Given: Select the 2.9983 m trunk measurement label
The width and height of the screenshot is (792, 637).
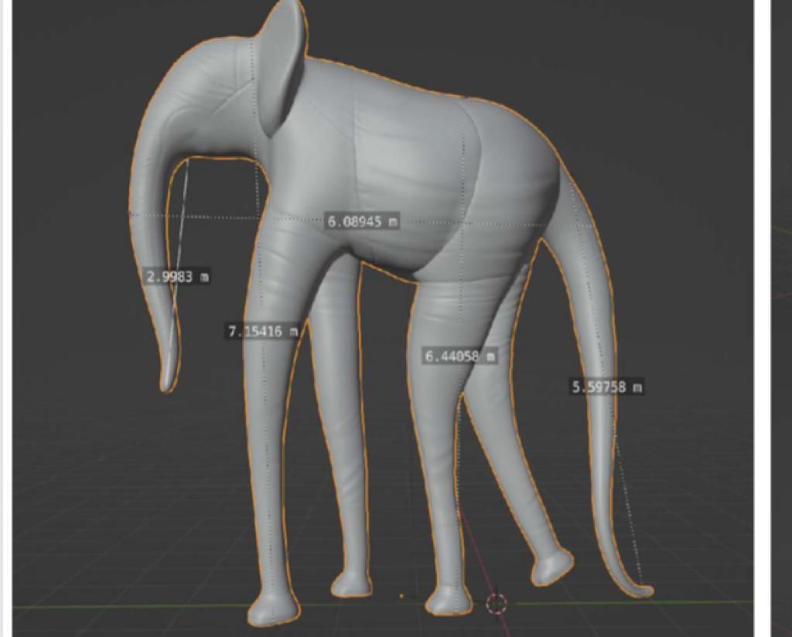Looking at the screenshot, I should [x=177, y=276].
